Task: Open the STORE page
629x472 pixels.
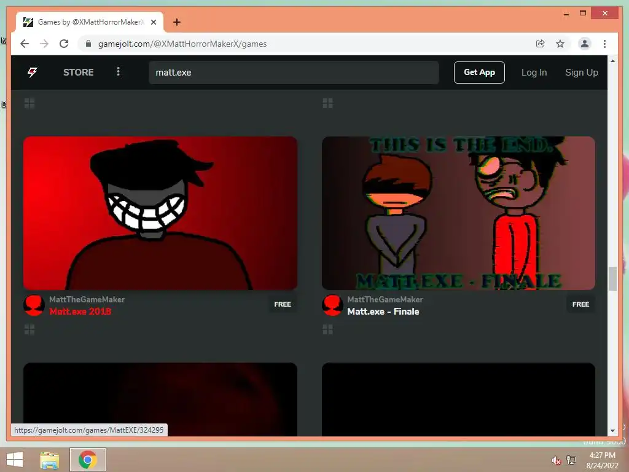Action: tap(78, 73)
